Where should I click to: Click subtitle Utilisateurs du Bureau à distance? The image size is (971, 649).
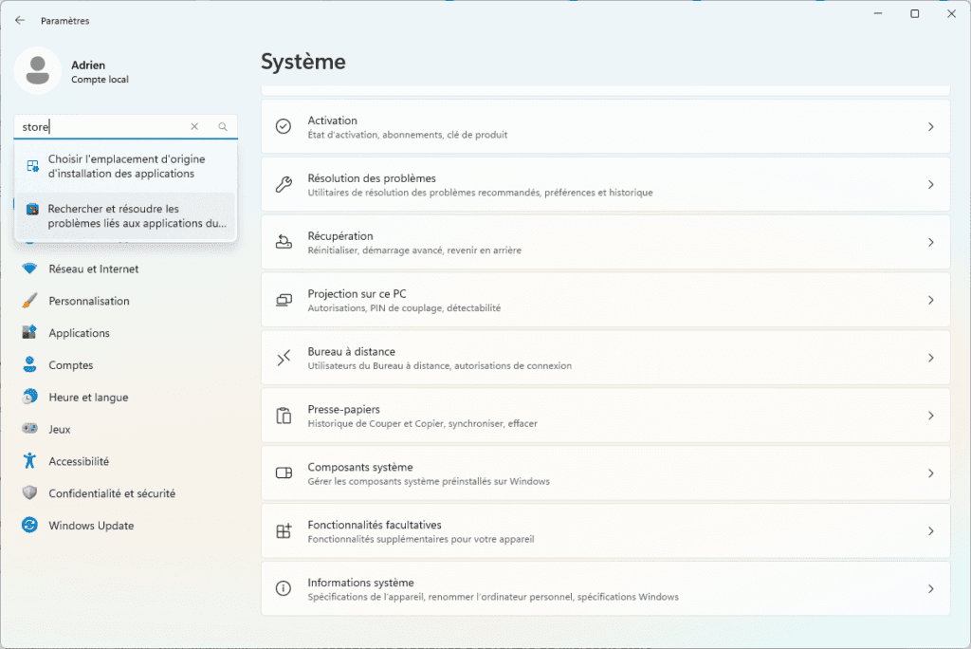point(440,365)
